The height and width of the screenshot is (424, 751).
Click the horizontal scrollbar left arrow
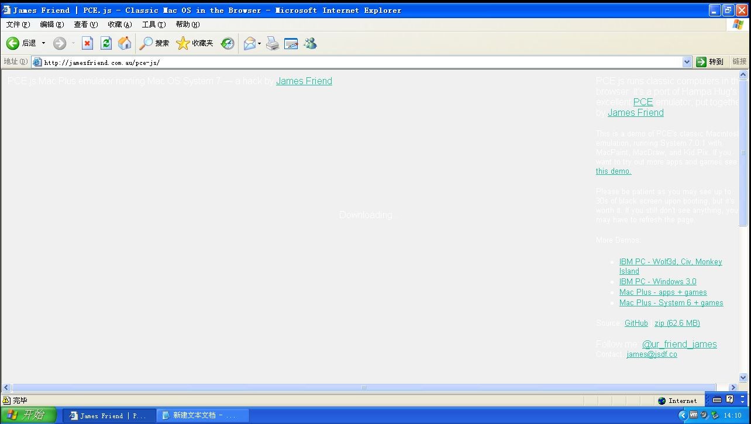click(x=6, y=387)
